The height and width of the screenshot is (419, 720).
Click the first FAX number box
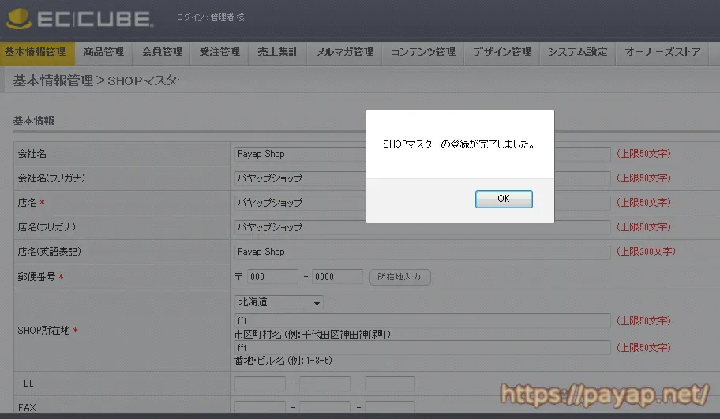[x=260, y=407]
